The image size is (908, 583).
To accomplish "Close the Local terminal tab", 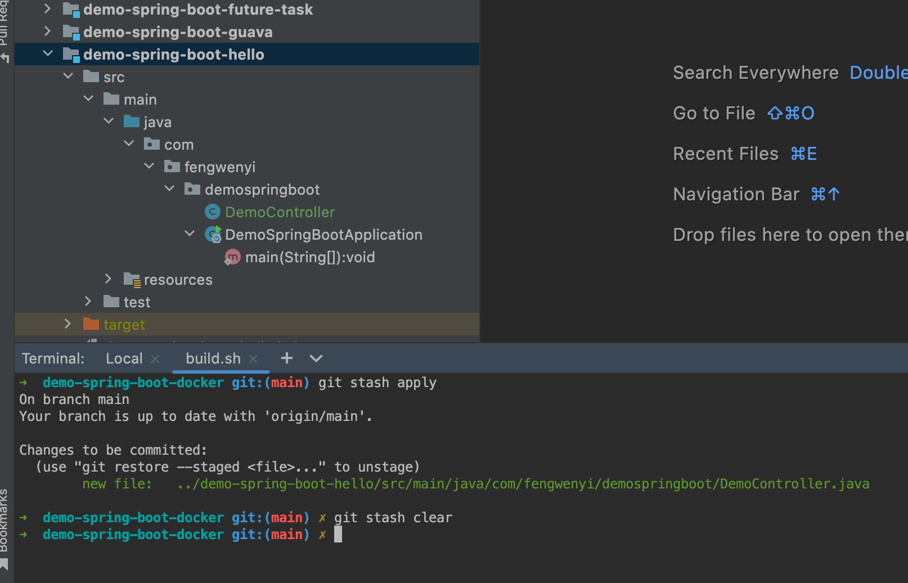I will click(x=156, y=358).
